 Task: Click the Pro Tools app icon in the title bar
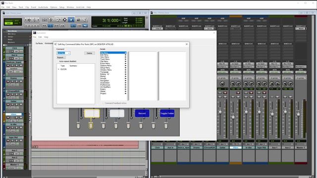coord(2,3)
